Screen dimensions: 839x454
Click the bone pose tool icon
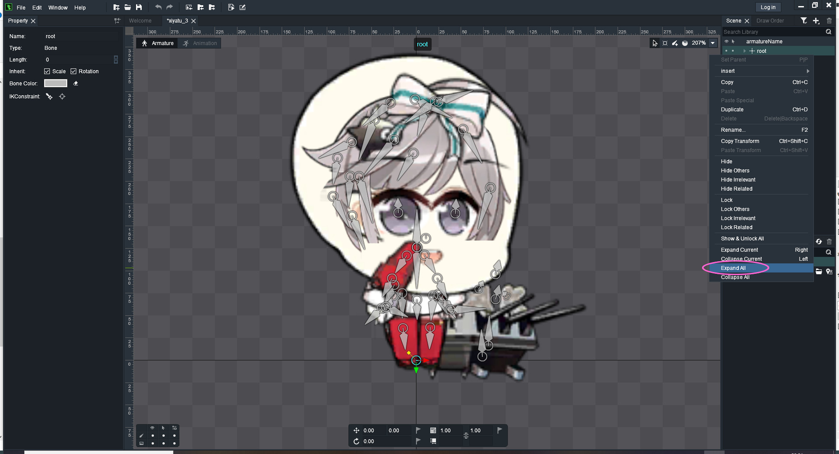click(665, 43)
